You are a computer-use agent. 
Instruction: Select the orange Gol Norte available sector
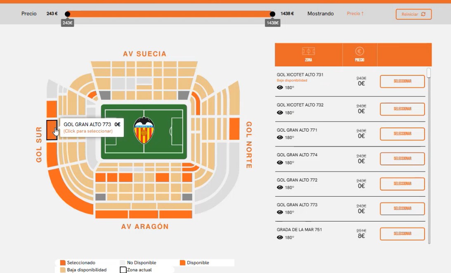pos(234,129)
